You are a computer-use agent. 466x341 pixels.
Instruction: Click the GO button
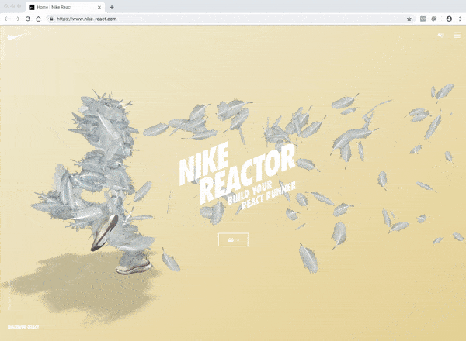(x=233, y=239)
